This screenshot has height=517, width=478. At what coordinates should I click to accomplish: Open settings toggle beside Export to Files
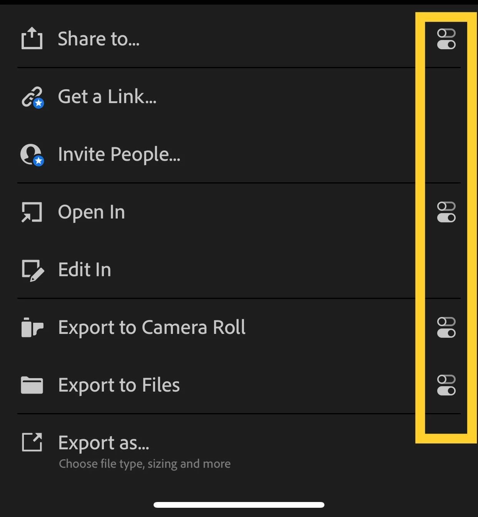[446, 385]
